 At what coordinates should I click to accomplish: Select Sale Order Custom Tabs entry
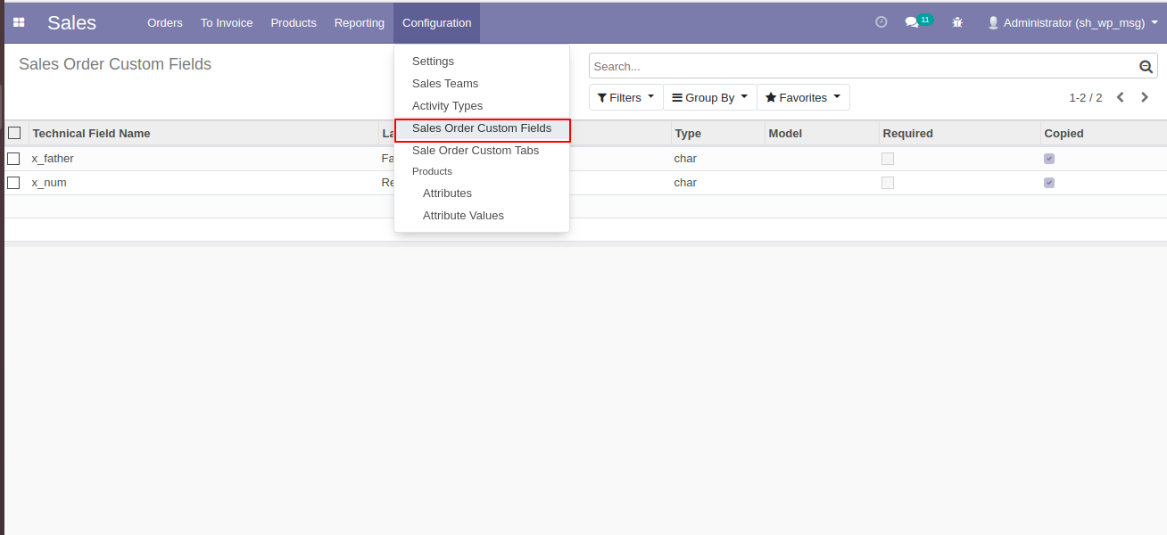(x=482, y=150)
